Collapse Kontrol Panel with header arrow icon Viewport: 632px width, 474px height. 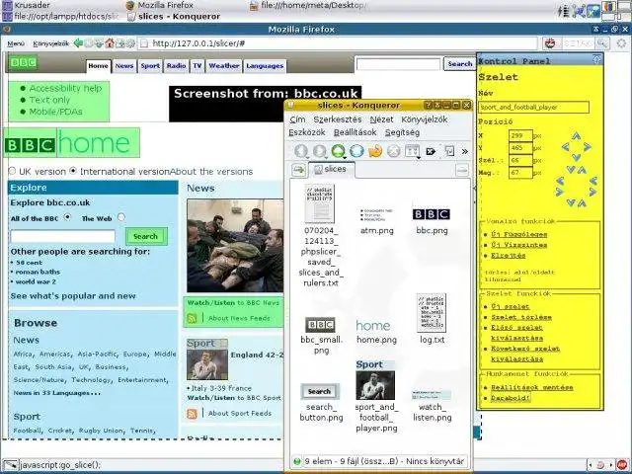(596, 59)
